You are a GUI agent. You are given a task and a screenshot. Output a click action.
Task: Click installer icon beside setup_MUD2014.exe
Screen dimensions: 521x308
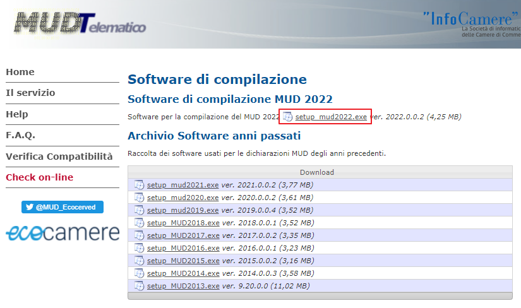tap(140, 273)
